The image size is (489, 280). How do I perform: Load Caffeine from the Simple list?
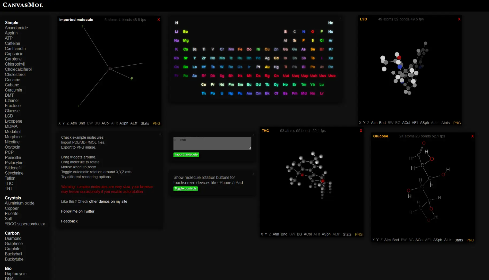(x=12, y=43)
